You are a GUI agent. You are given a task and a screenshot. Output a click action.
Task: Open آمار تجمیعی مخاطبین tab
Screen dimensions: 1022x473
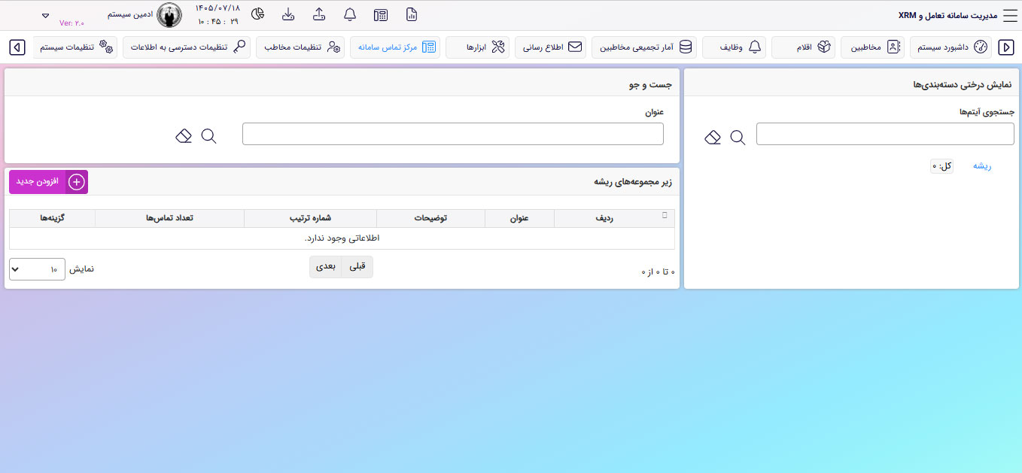click(x=644, y=47)
